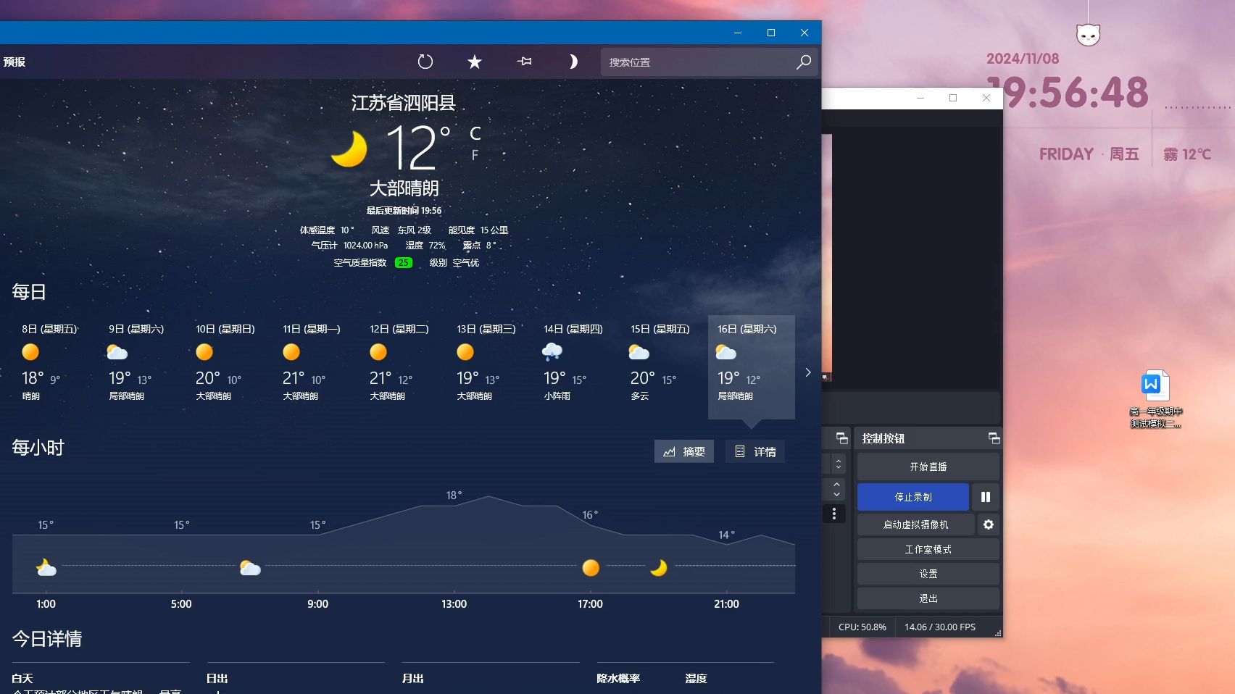The height and width of the screenshot is (694, 1235).
Task: Open virtual camera settings gear
Action: coord(989,524)
